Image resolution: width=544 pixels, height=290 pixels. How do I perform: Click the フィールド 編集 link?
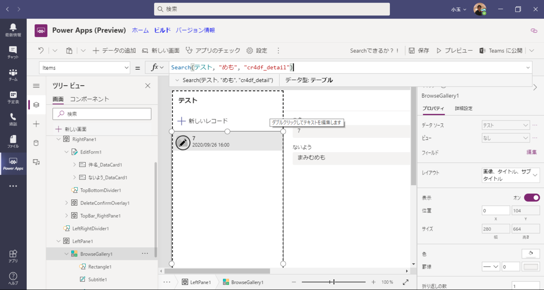point(531,152)
